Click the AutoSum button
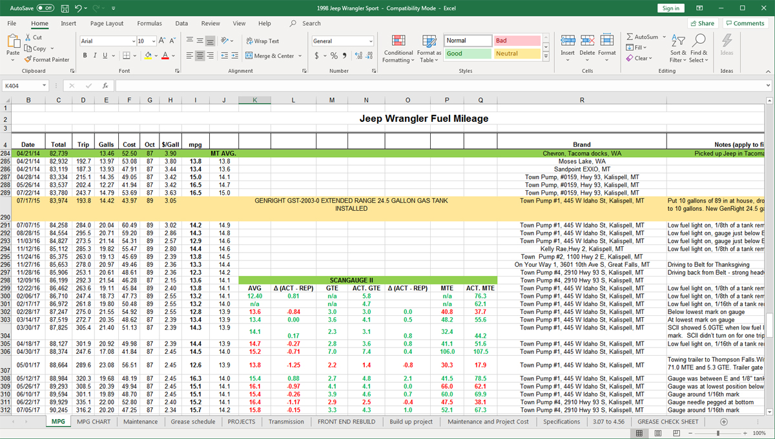Viewport: 775px width, 439px height. click(x=643, y=37)
